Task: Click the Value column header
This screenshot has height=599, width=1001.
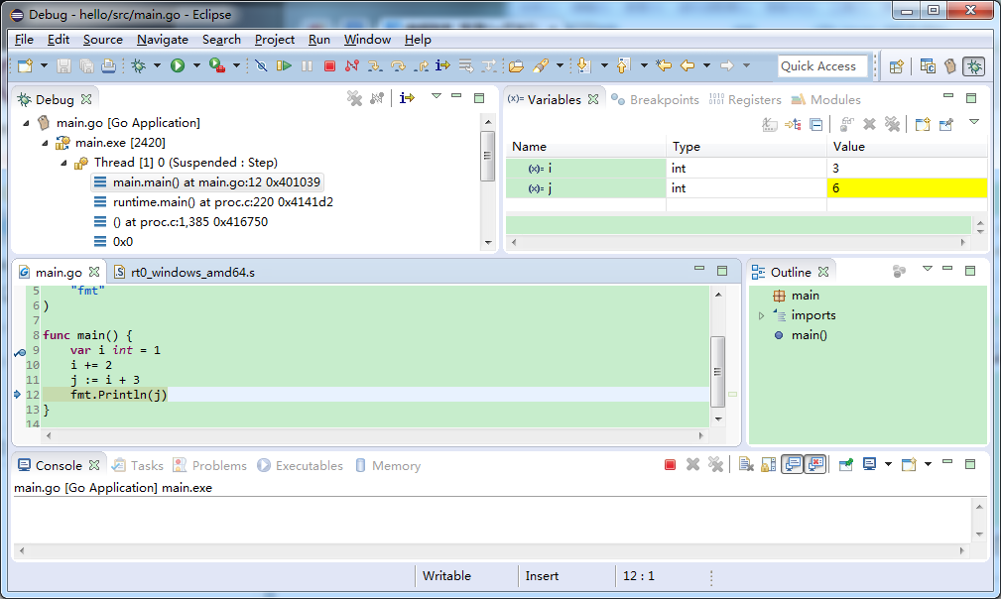Action: pos(907,147)
